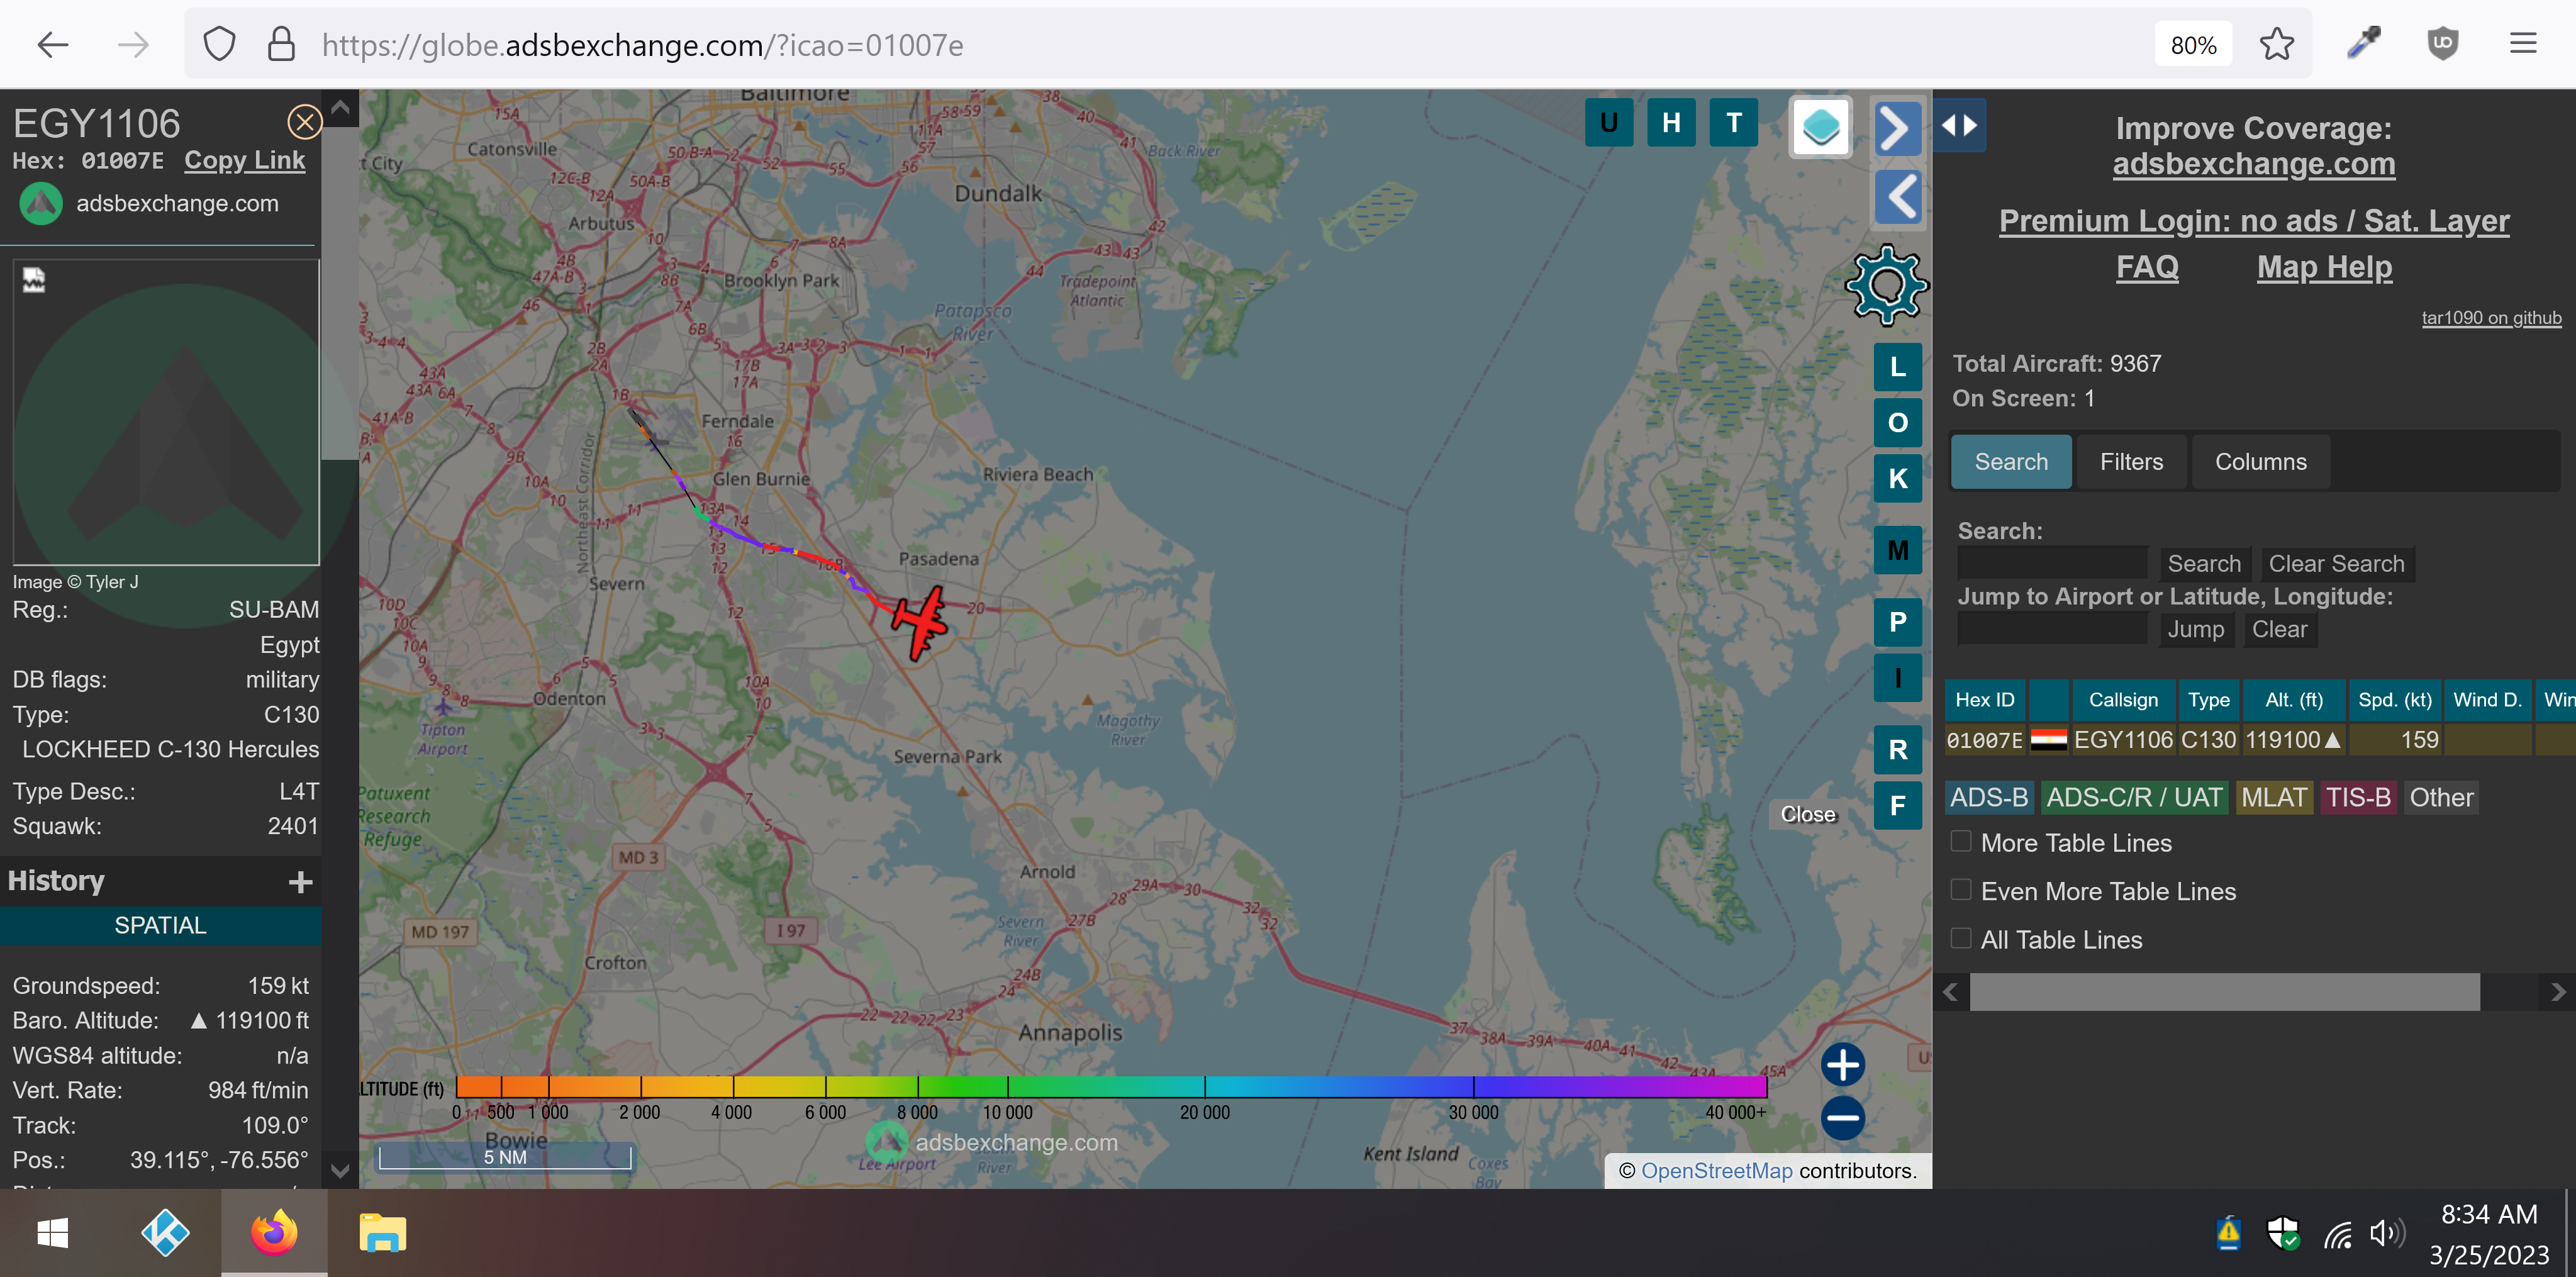Sort table by Alt. (ft) column
The image size is (2576, 1277).
(x=2294, y=700)
